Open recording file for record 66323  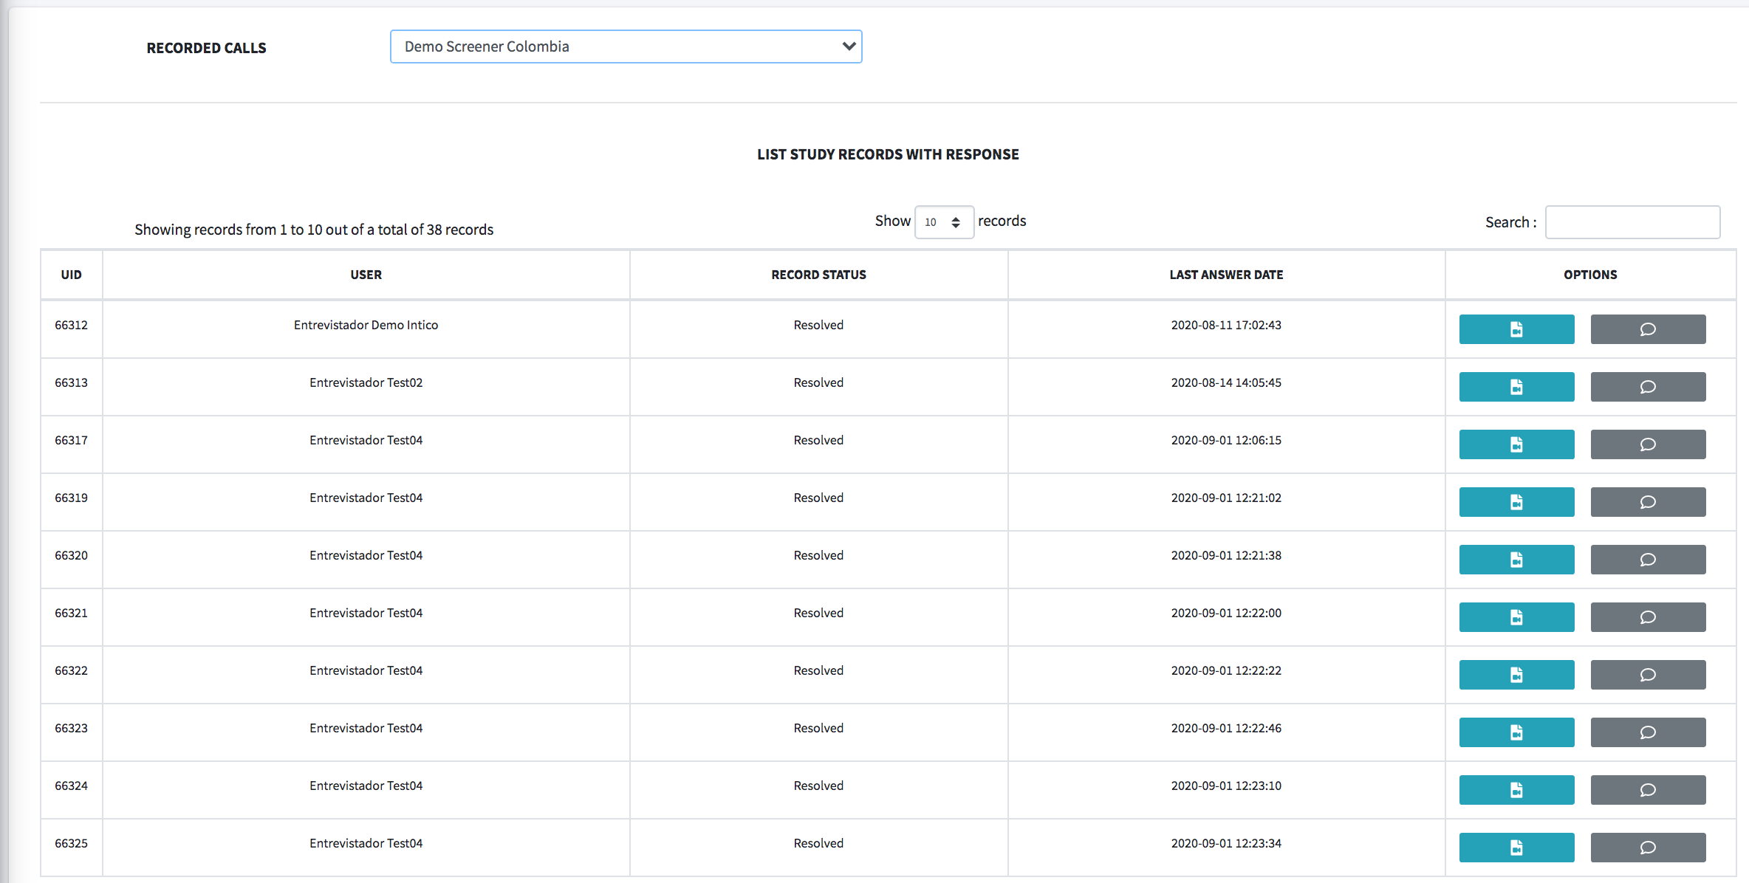[x=1516, y=732]
